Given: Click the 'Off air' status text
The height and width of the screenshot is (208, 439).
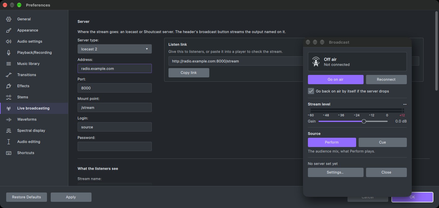Looking at the screenshot, I should click(x=330, y=59).
